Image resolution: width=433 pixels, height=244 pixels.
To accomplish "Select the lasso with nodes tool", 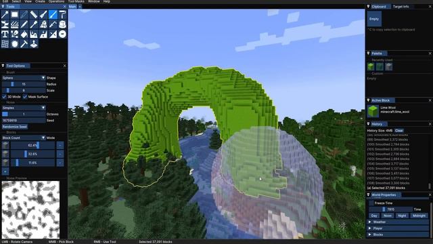I will pos(15,34).
